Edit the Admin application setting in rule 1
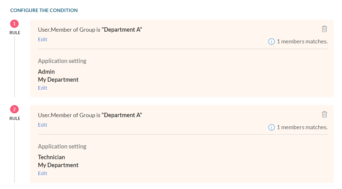Screen dimensions: 342x189 click(x=42, y=88)
